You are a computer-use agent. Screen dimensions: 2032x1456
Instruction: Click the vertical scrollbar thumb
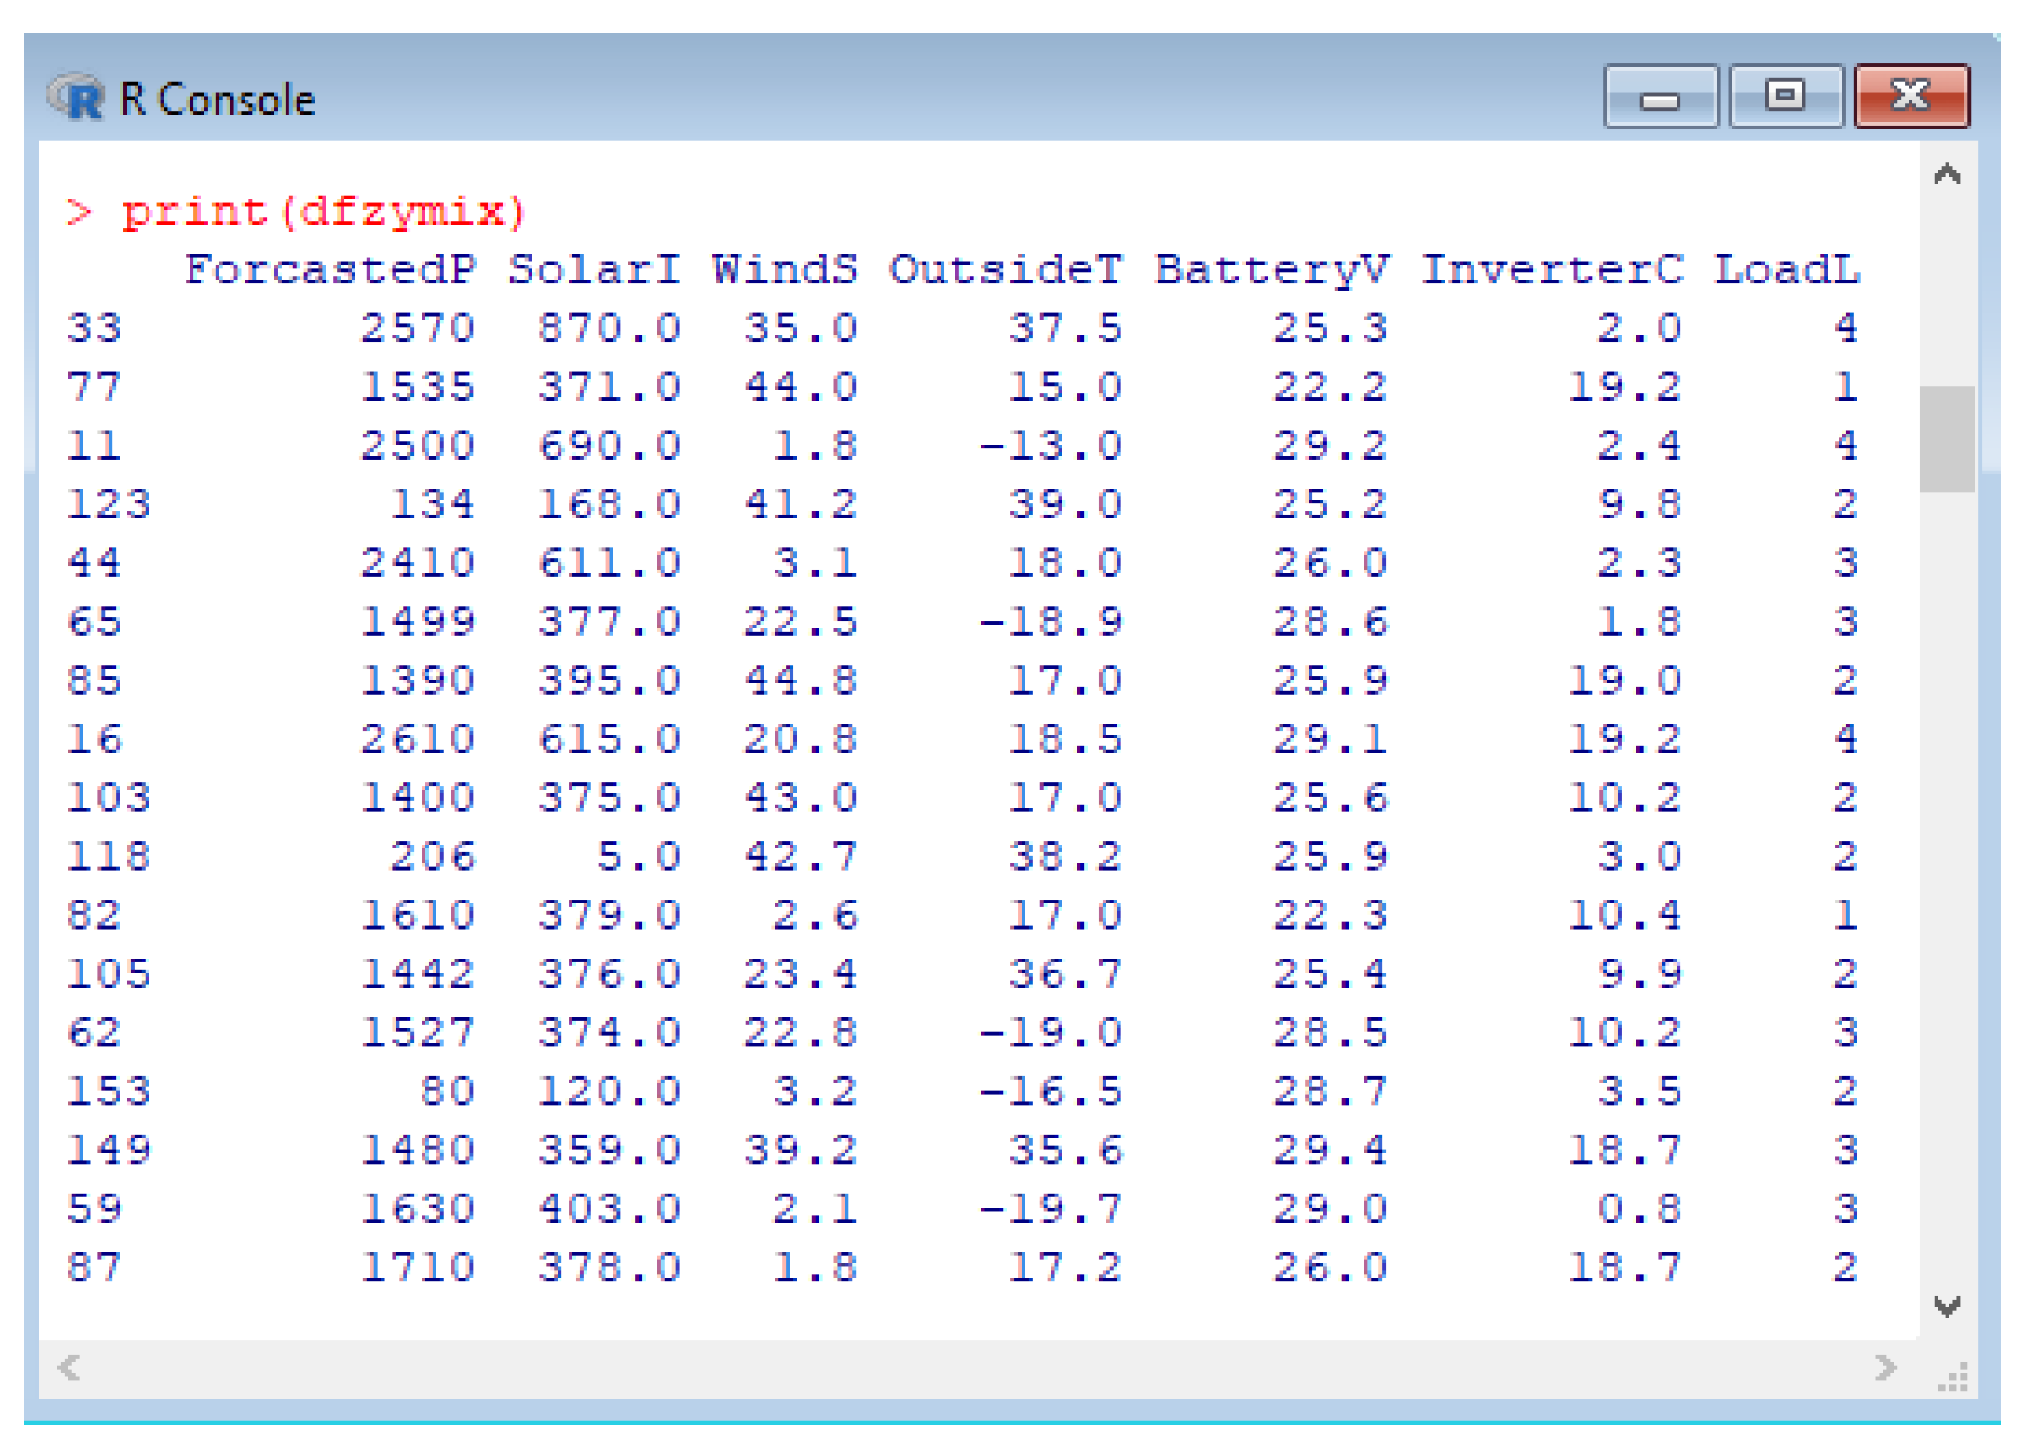point(1946,439)
